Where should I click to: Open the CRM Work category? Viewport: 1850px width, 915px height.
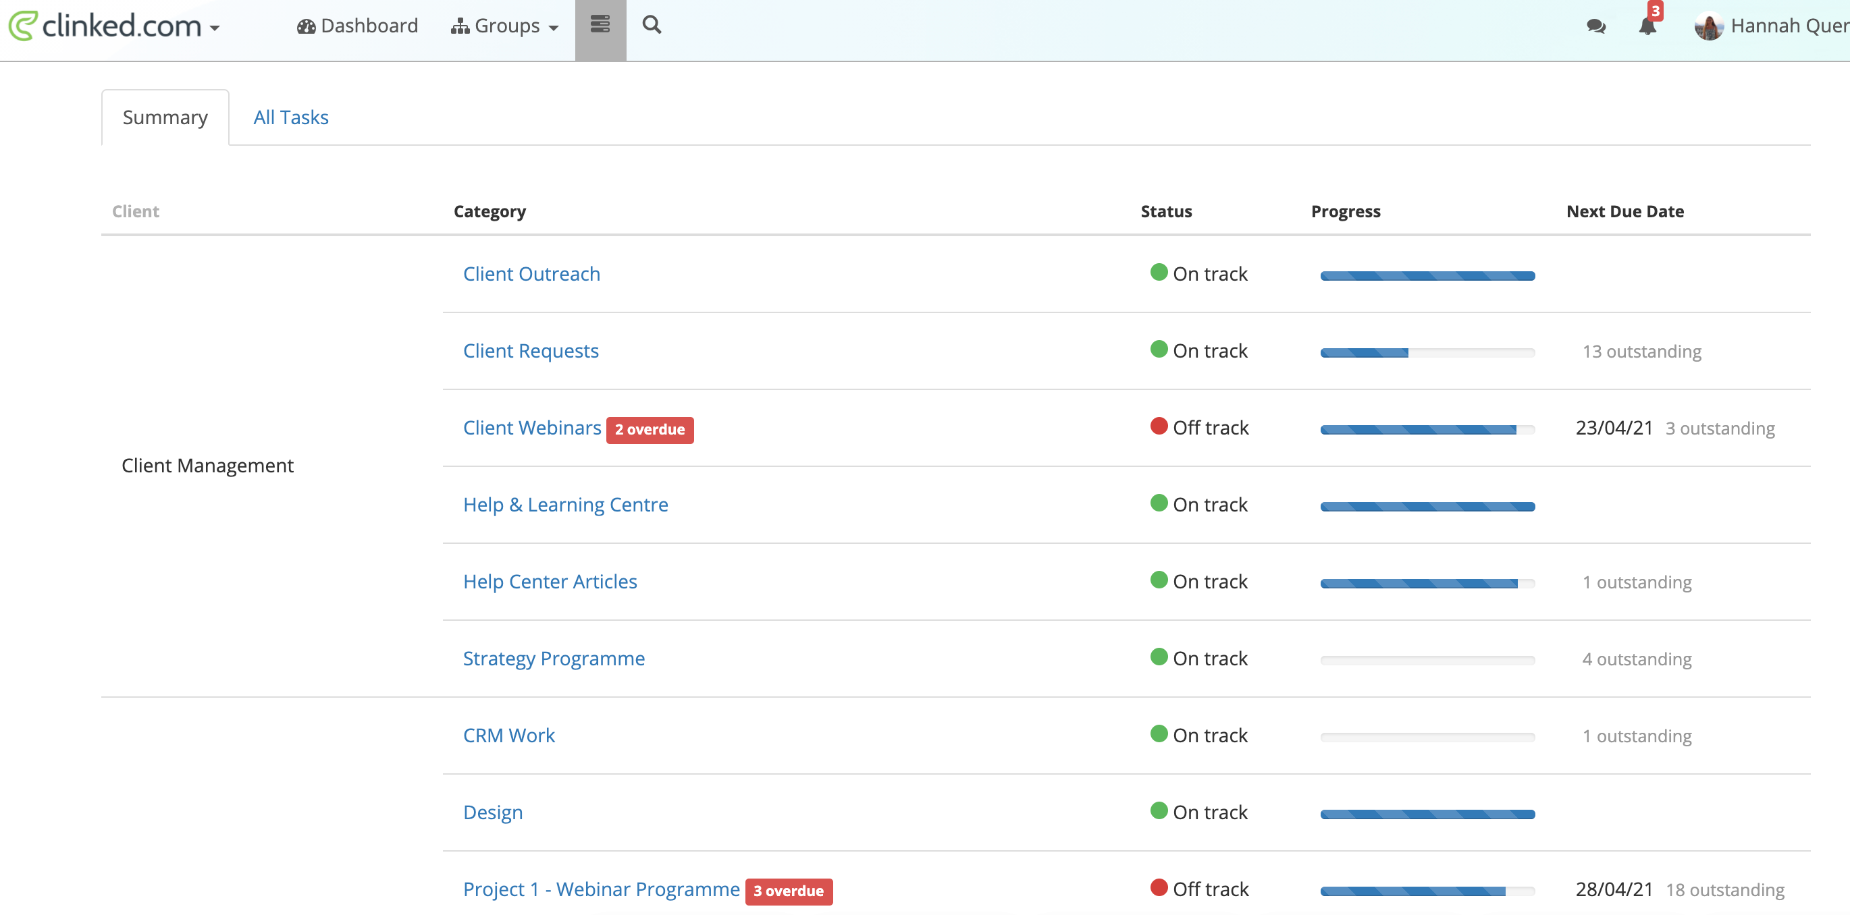(508, 735)
